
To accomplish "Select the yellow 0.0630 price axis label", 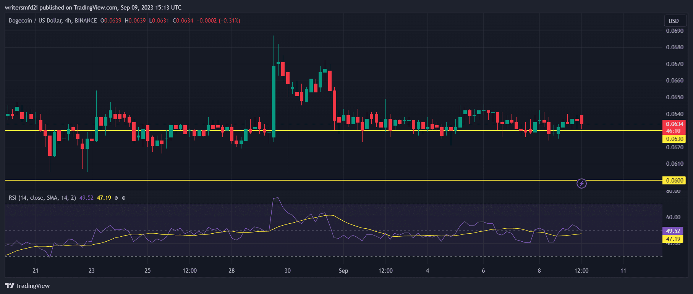I will (x=674, y=139).
